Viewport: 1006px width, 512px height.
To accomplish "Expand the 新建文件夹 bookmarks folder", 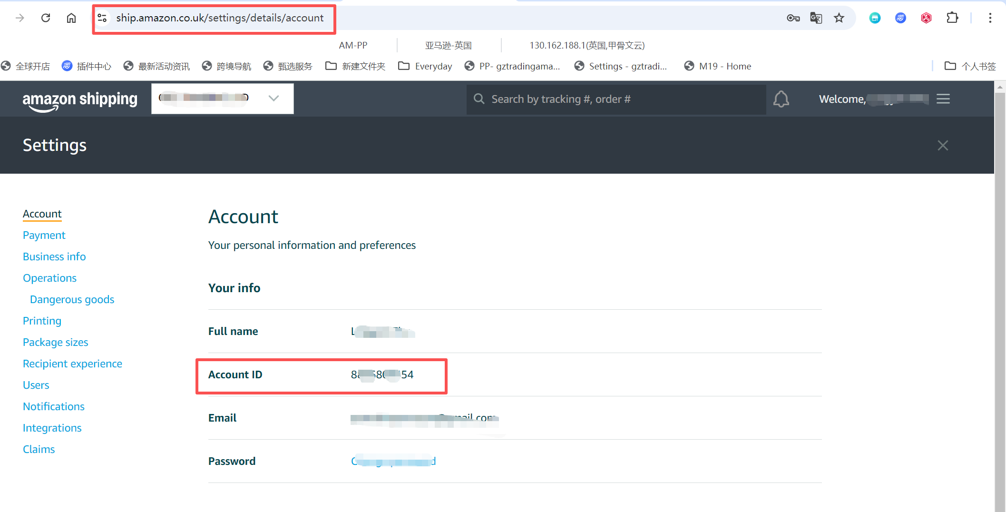I will (x=355, y=66).
